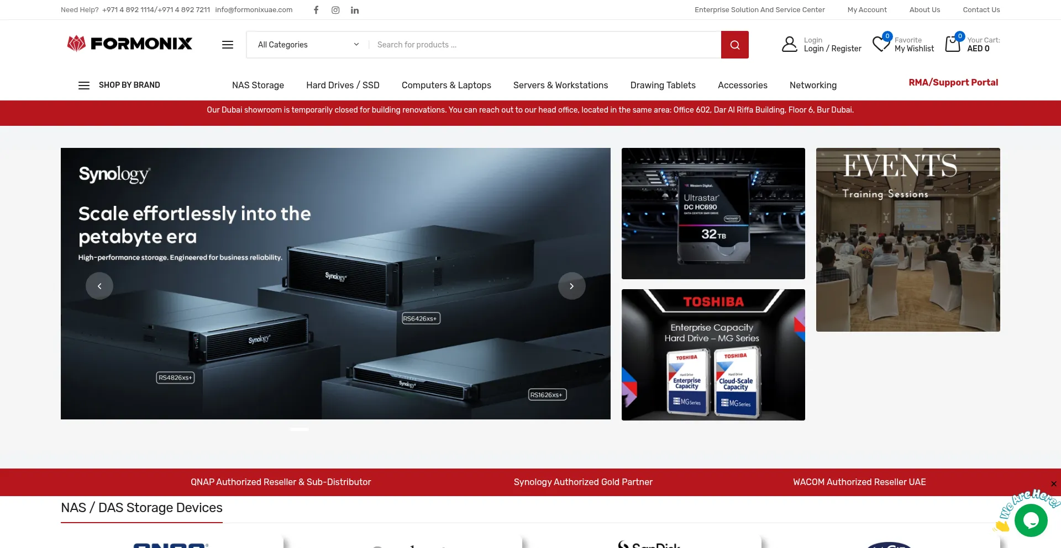
Task: Open the Facebook social icon
Action: (x=316, y=10)
